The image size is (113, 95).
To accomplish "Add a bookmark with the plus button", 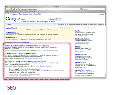I will point(16,9).
